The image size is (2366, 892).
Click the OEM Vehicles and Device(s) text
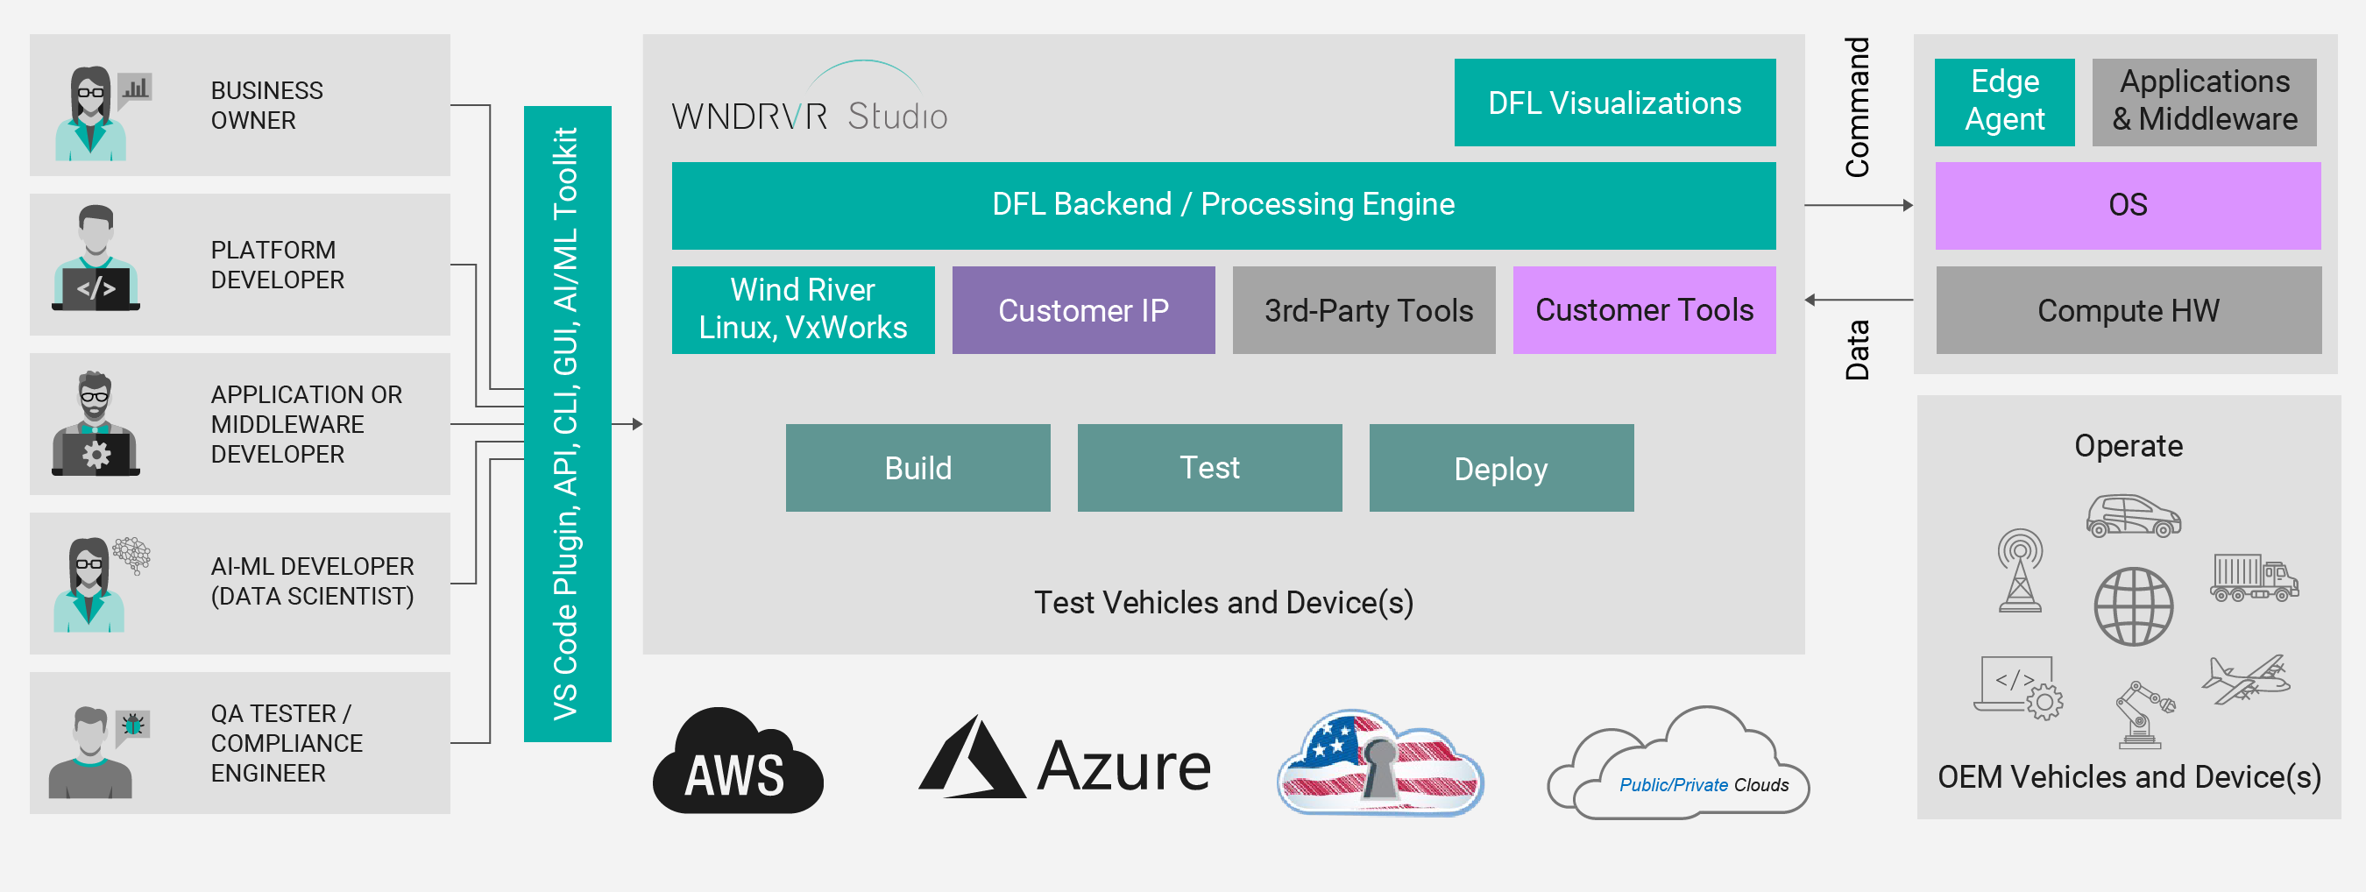[2129, 777]
